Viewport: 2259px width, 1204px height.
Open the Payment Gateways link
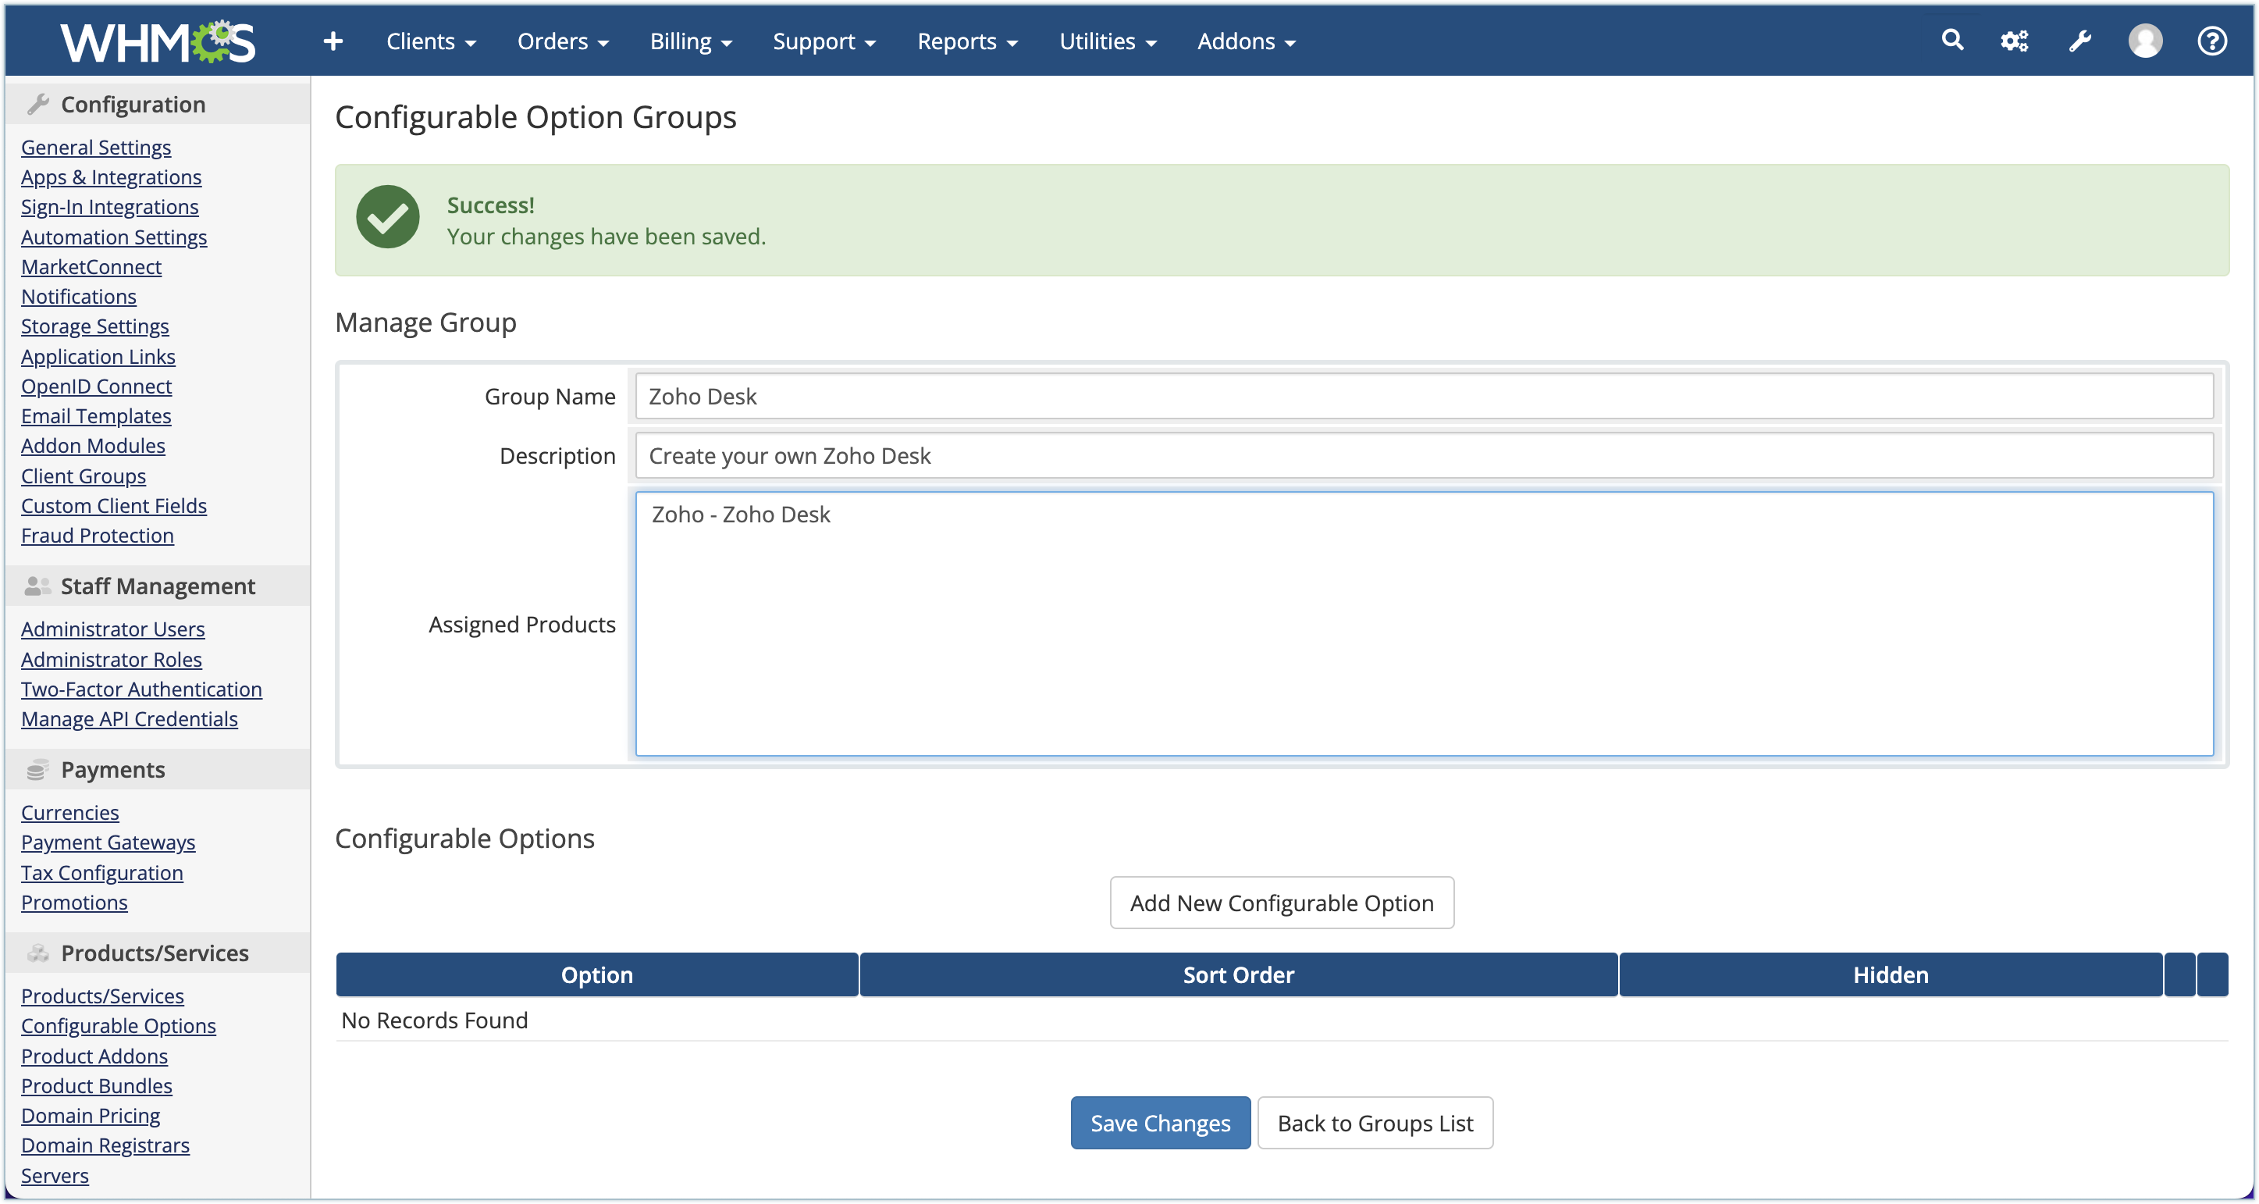click(108, 842)
